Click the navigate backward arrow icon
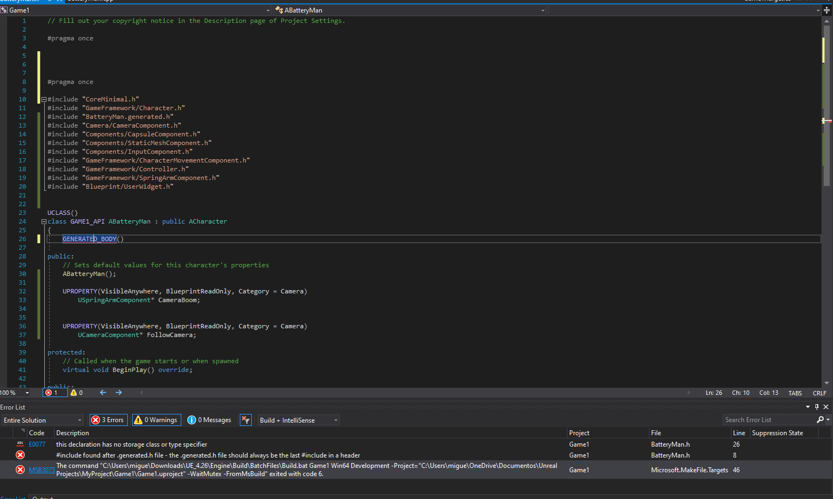This screenshot has height=499, width=833. pos(103,393)
